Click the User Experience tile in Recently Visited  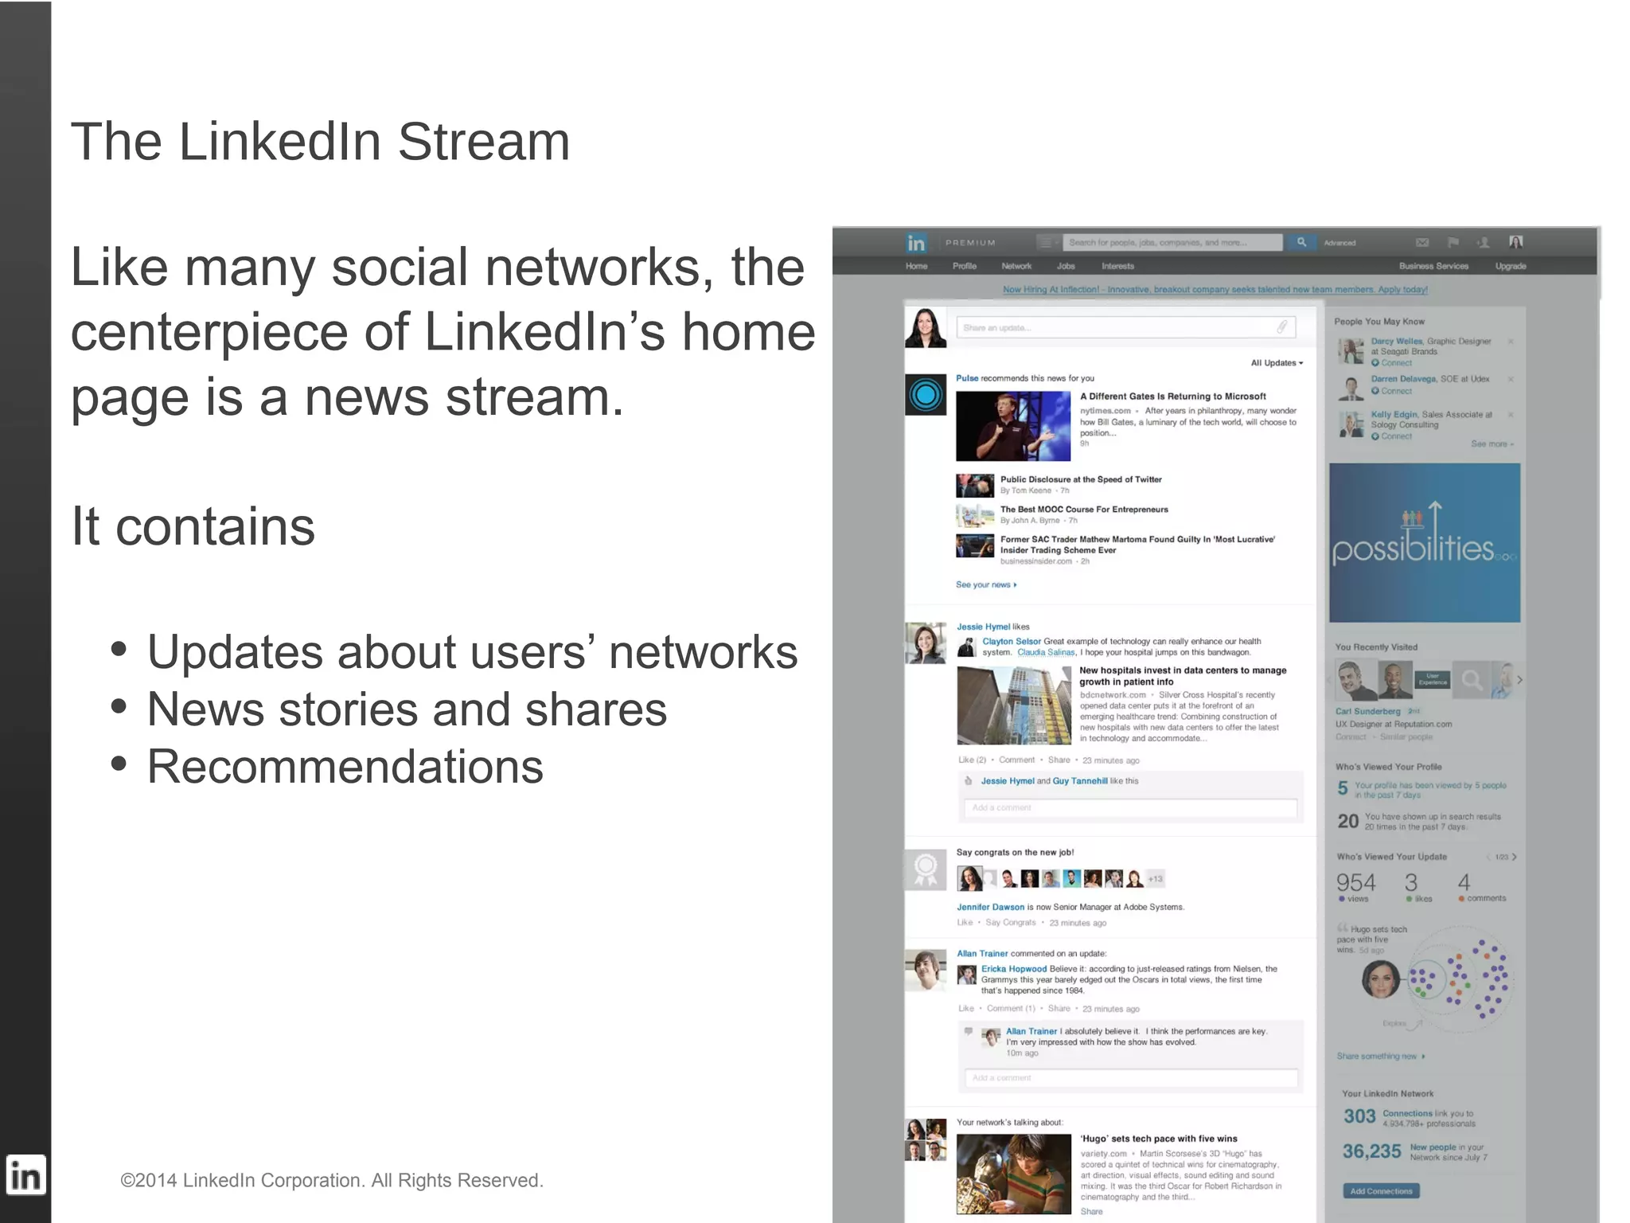coord(1433,680)
